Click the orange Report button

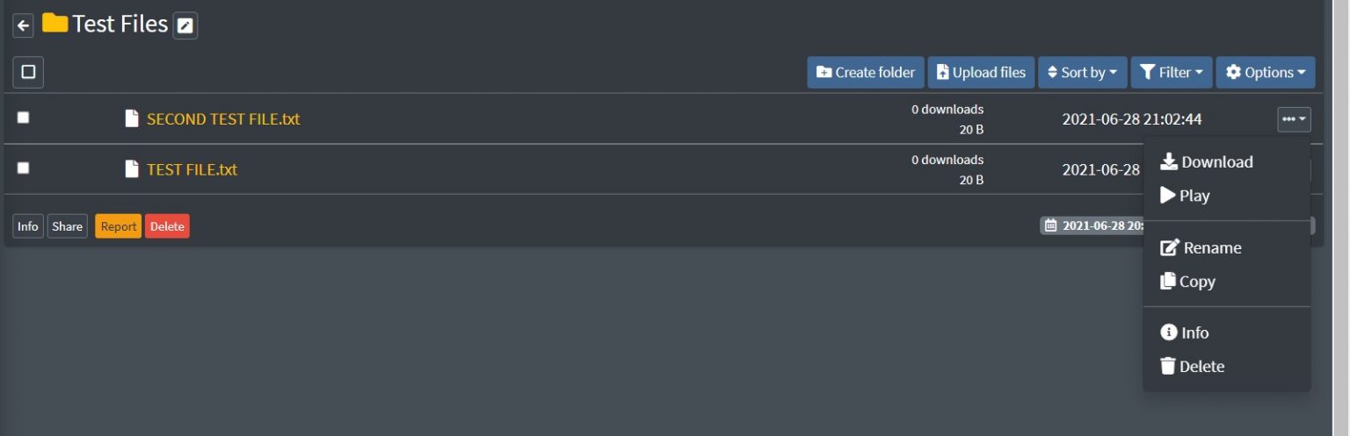pos(118,226)
